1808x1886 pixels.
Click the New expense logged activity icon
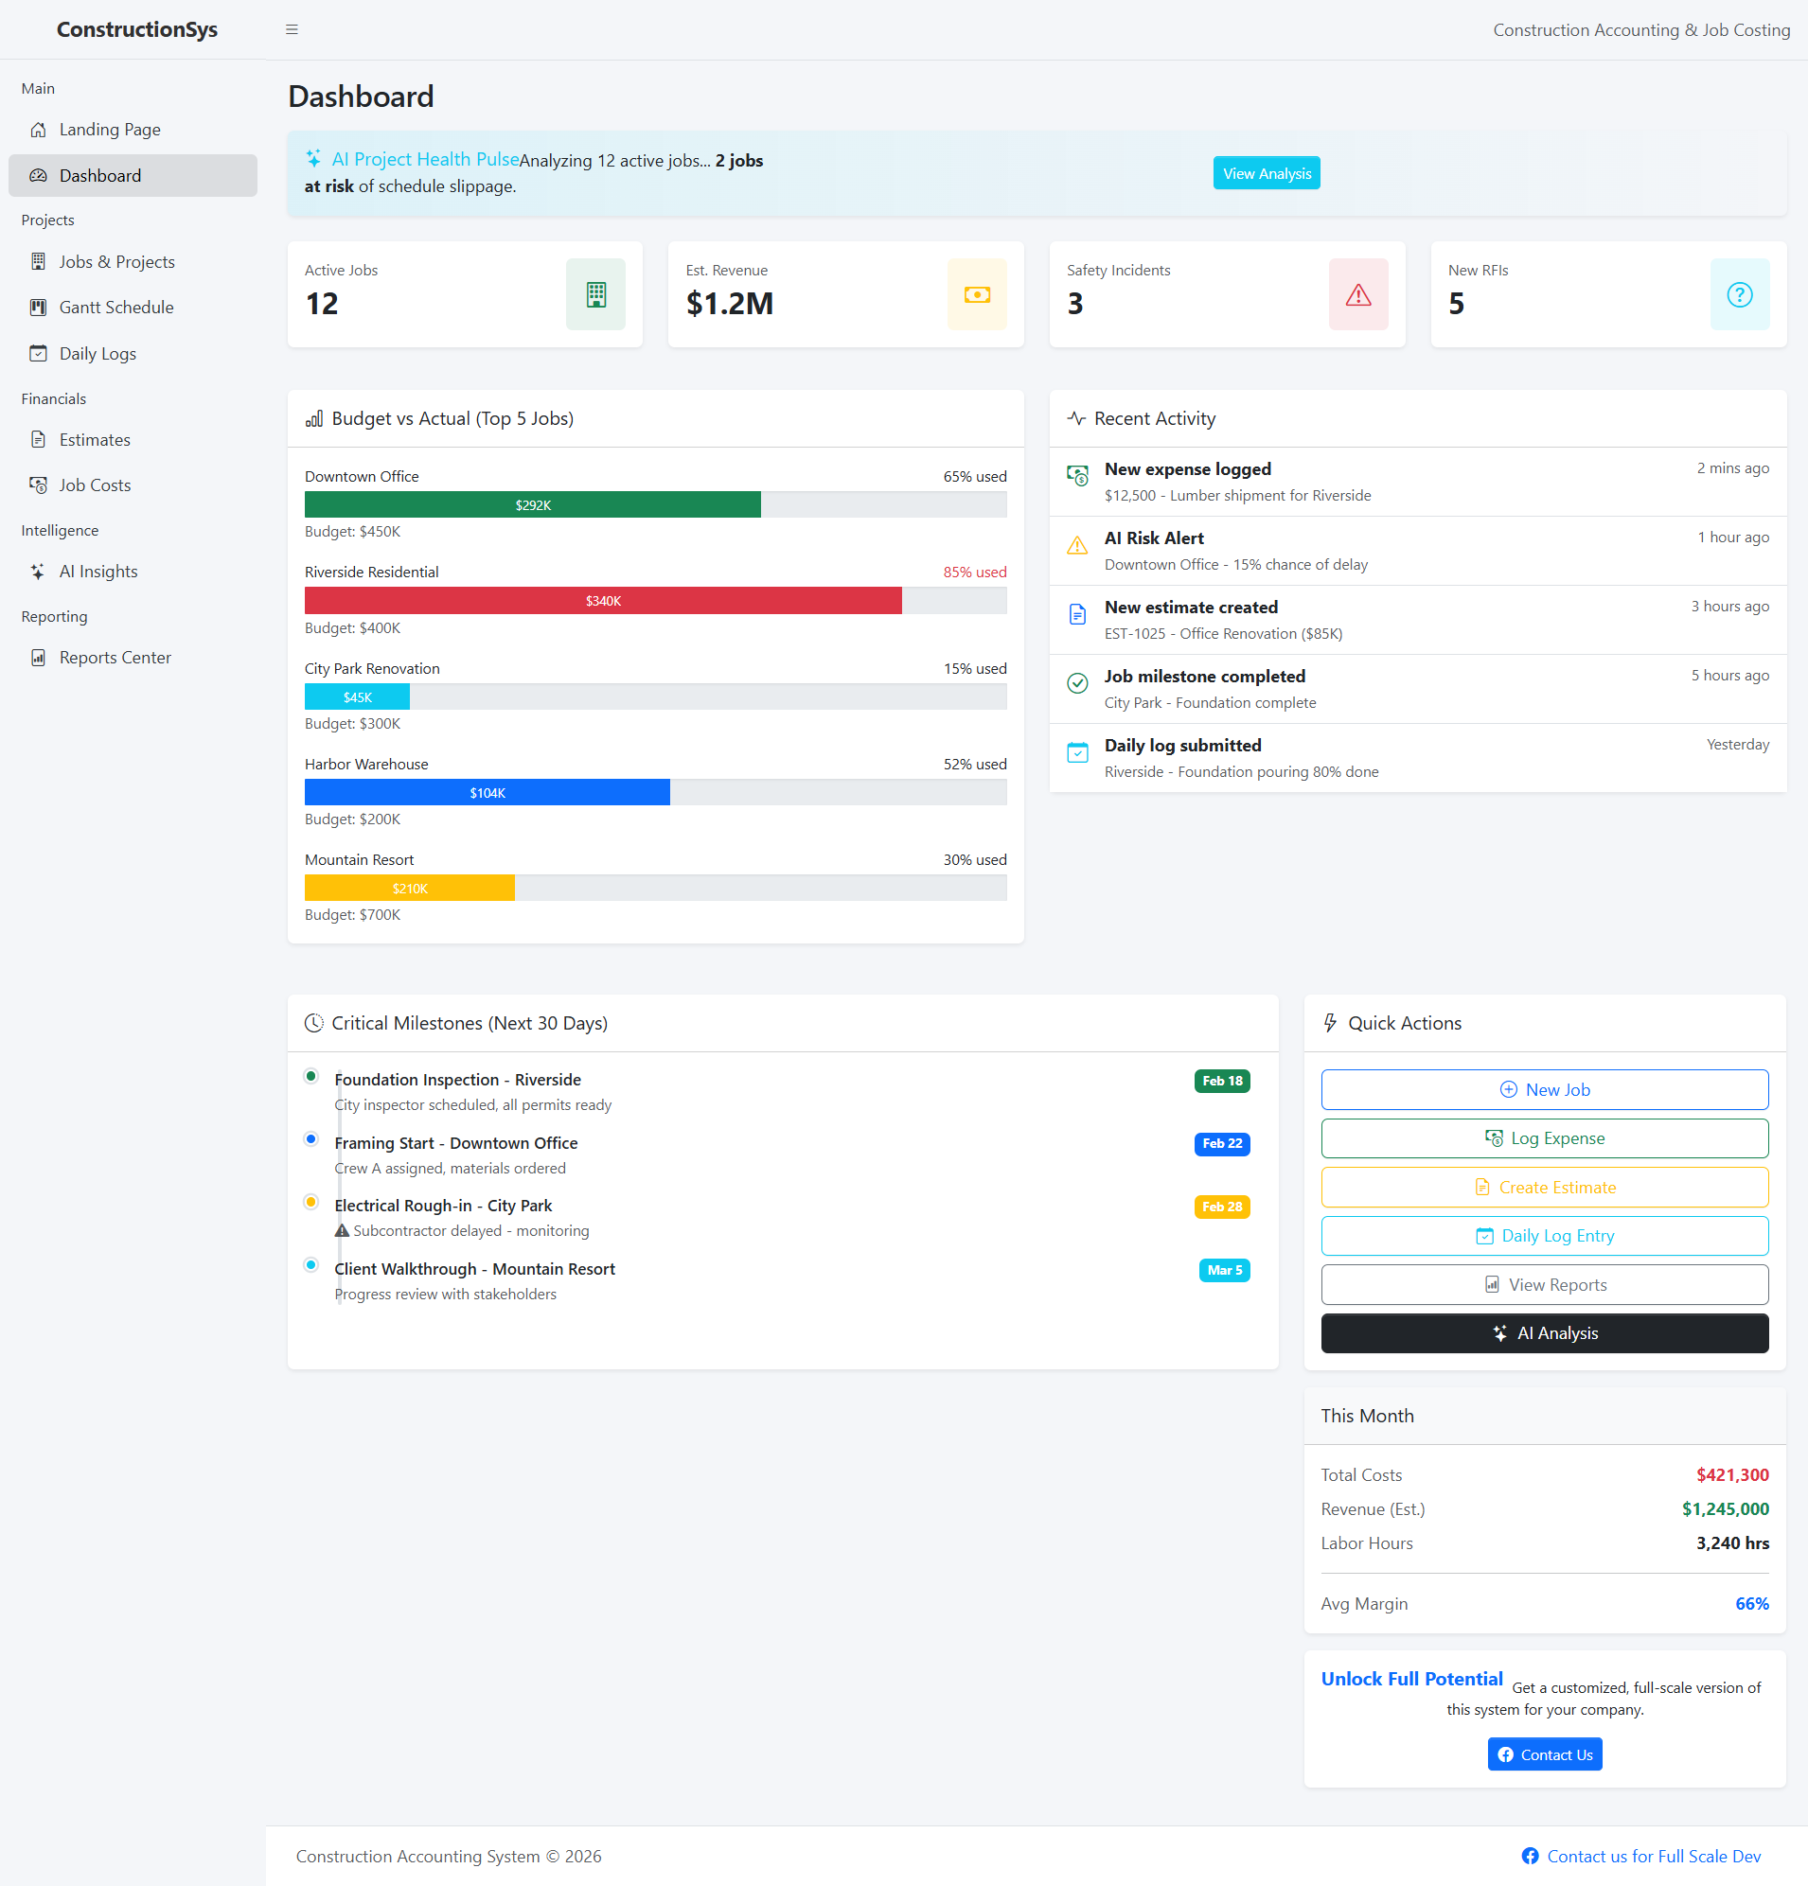coord(1078,476)
